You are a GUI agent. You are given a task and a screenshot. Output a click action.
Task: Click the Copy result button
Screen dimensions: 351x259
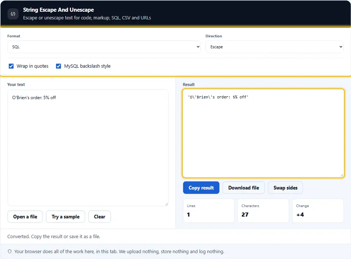click(x=201, y=188)
